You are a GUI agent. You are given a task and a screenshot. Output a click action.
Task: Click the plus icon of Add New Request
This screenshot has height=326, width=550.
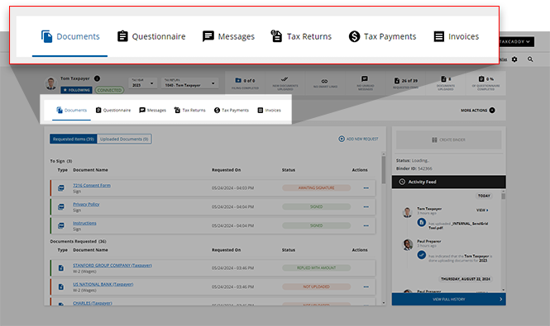[342, 139]
